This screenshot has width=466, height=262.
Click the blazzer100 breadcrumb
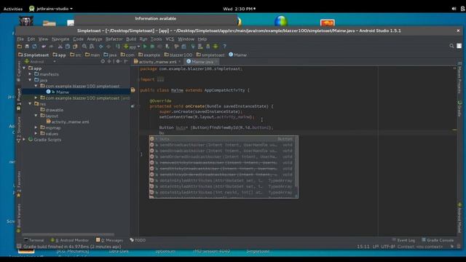point(178,55)
